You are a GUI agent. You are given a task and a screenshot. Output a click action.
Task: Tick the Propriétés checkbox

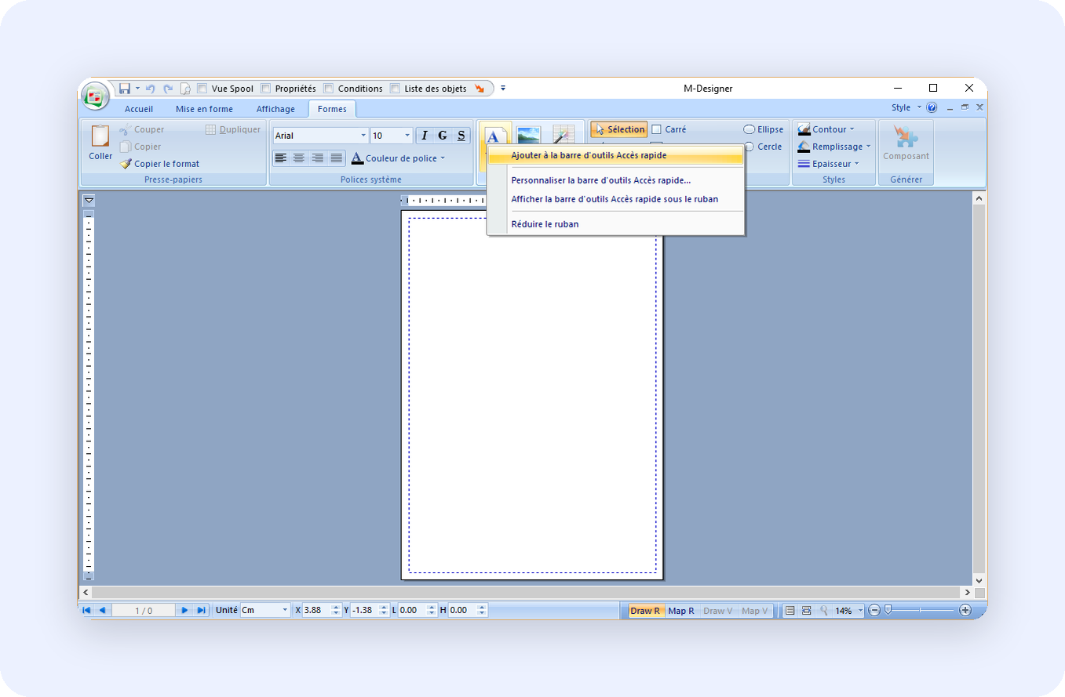[x=265, y=89]
